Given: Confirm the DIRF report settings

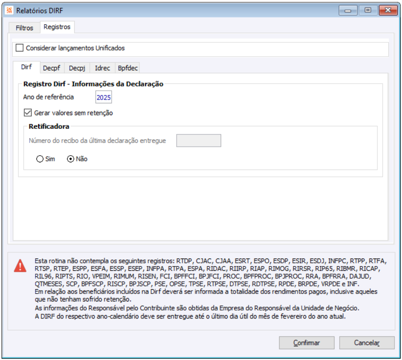Looking at the screenshot, I should [307, 343].
